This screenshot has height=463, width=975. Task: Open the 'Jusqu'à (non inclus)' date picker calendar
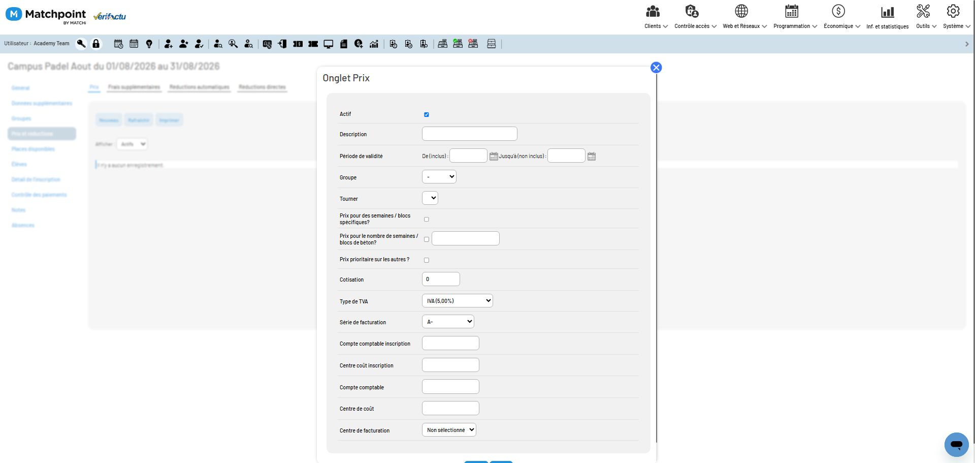[592, 157]
